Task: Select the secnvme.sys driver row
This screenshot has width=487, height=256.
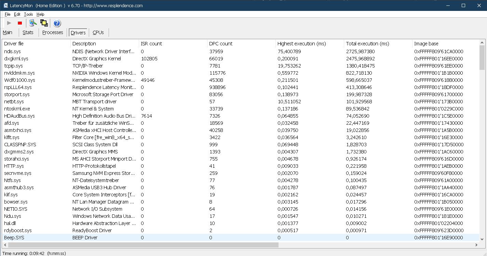Action: 241,173
